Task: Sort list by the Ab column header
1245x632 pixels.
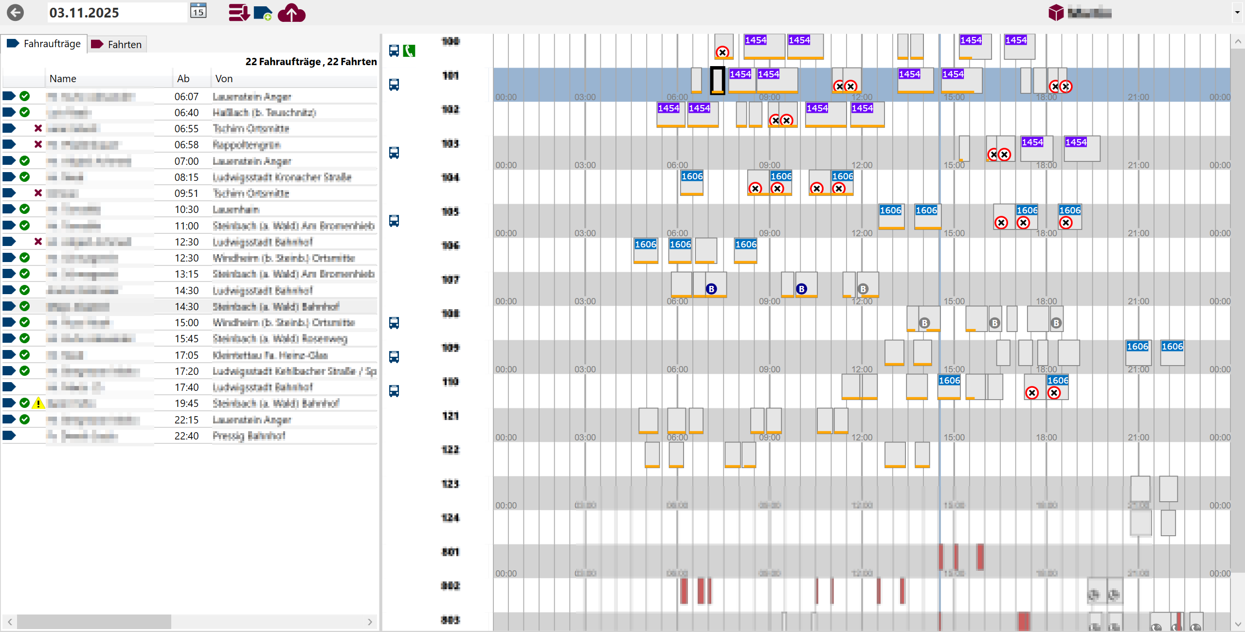Action: coord(183,78)
